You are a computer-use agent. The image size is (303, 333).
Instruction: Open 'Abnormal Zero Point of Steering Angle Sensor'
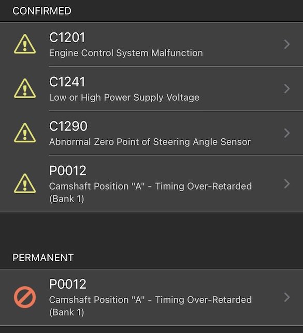150,142
